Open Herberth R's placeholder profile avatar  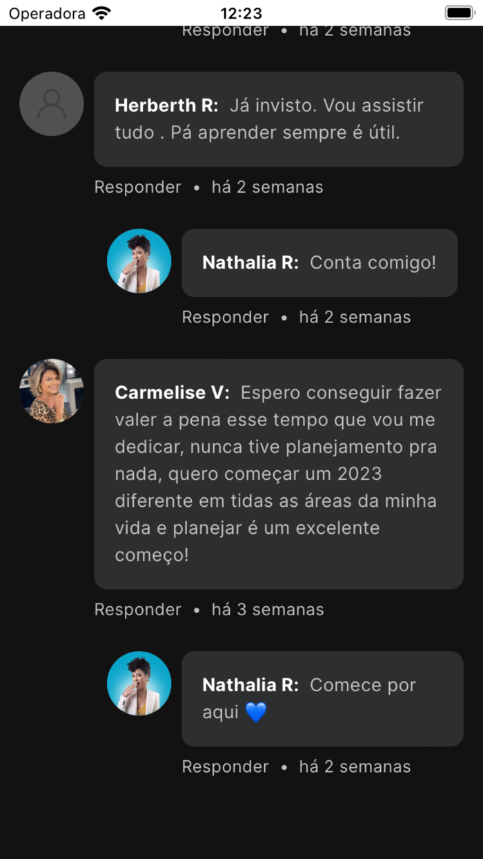coord(51,104)
